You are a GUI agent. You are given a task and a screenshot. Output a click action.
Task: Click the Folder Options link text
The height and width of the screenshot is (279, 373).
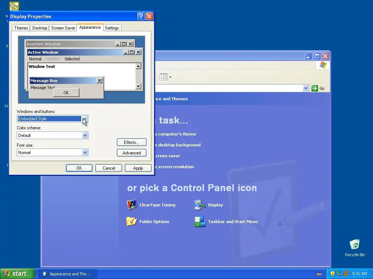(154, 221)
